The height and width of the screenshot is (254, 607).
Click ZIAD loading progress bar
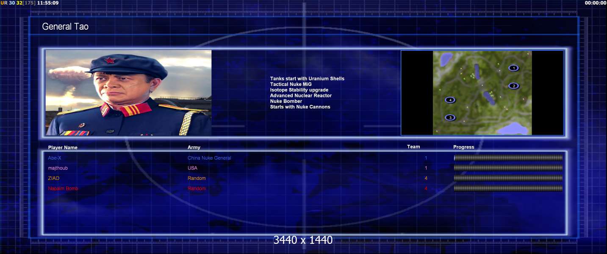click(508, 178)
